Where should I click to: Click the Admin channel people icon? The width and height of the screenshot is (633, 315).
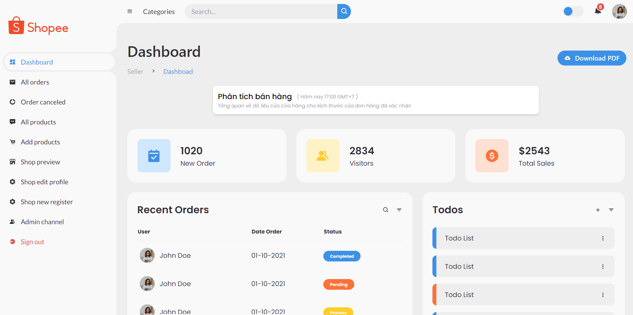(x=13, y=222)
